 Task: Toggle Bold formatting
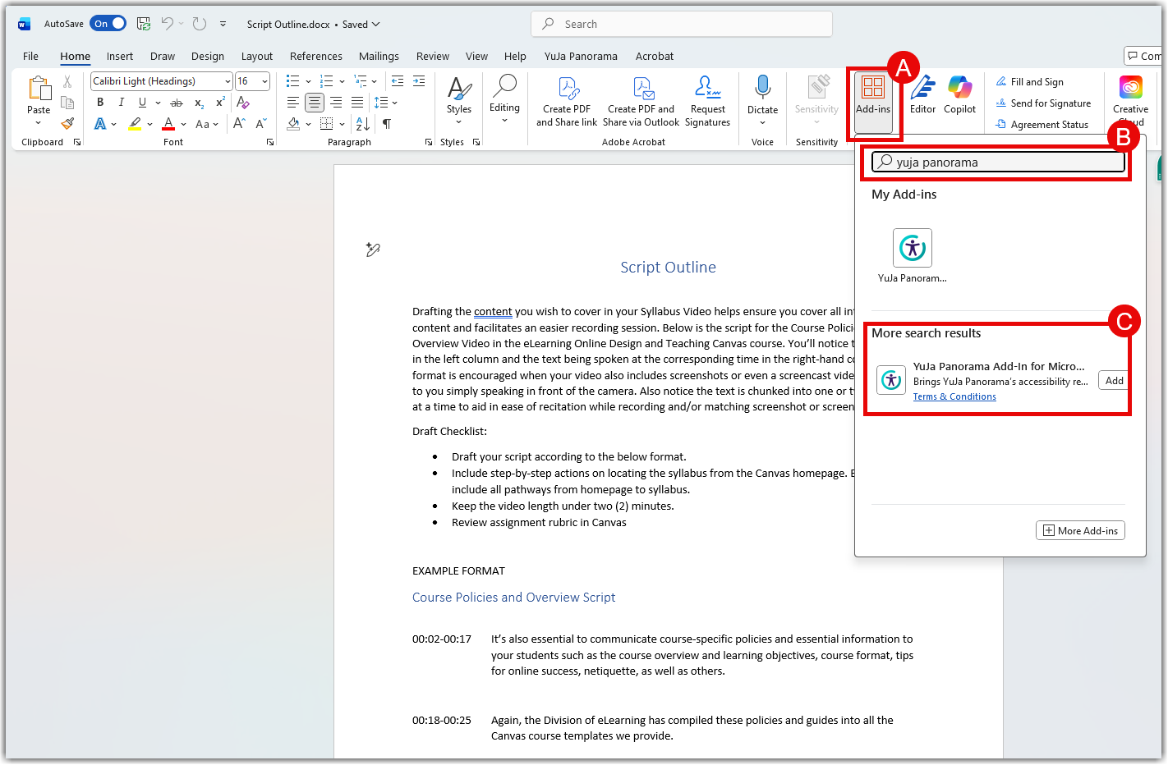coord(100,103)
